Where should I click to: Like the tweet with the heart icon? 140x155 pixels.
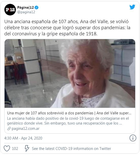[x=7, y=148]
